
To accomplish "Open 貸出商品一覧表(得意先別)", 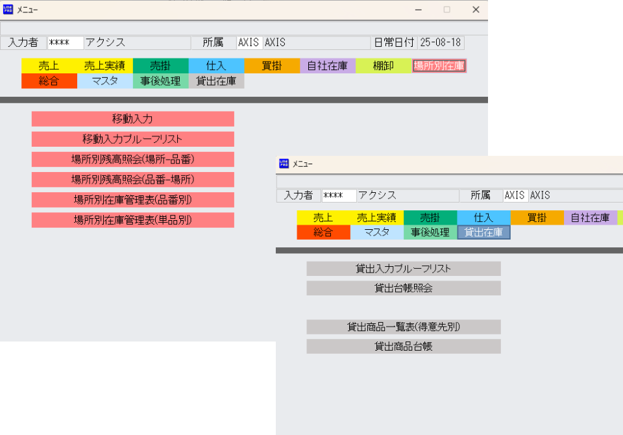I will [403, 327].
